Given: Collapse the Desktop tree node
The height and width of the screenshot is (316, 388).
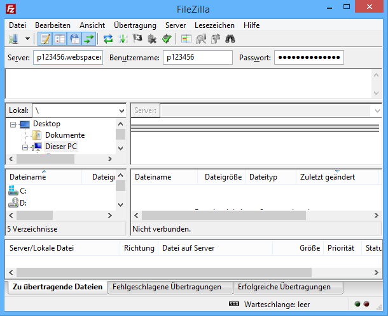Looking at the screenshot, I should (x=13, y=124).
